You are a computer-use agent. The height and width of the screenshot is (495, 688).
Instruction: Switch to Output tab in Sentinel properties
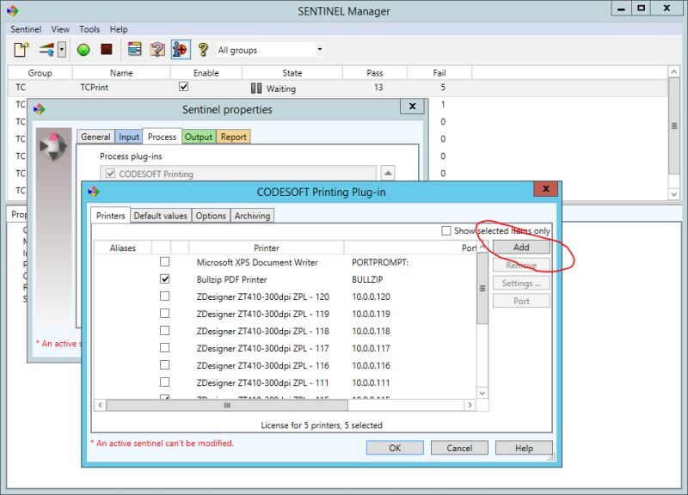(199, 137)
